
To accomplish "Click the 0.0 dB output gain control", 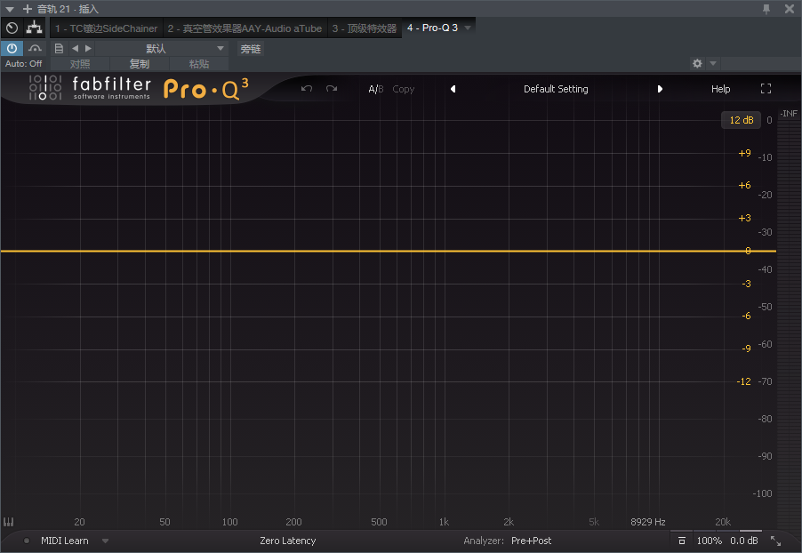I will [x=743, y=541].
